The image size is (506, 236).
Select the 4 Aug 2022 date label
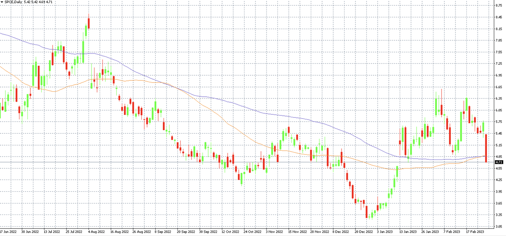click(97, 231)
